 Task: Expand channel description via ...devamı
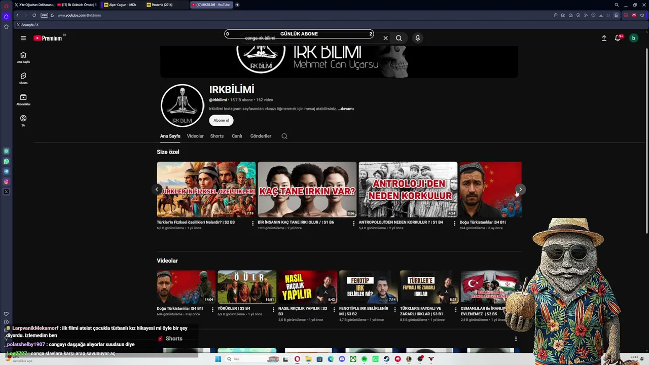(x=346, y=108)
